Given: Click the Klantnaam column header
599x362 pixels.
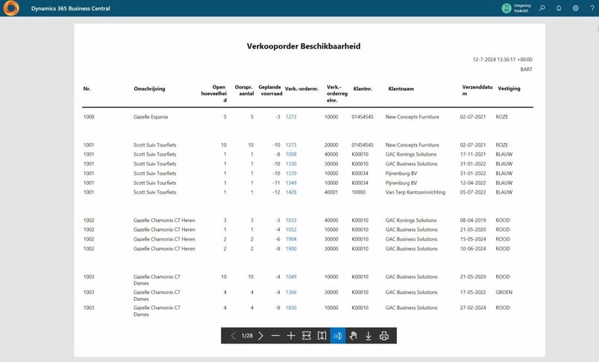Looking at the screenshot, I should point(401,89).
